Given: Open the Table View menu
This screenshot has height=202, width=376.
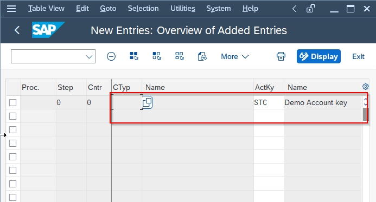Looking at the screenshot, I should (46, 8).
